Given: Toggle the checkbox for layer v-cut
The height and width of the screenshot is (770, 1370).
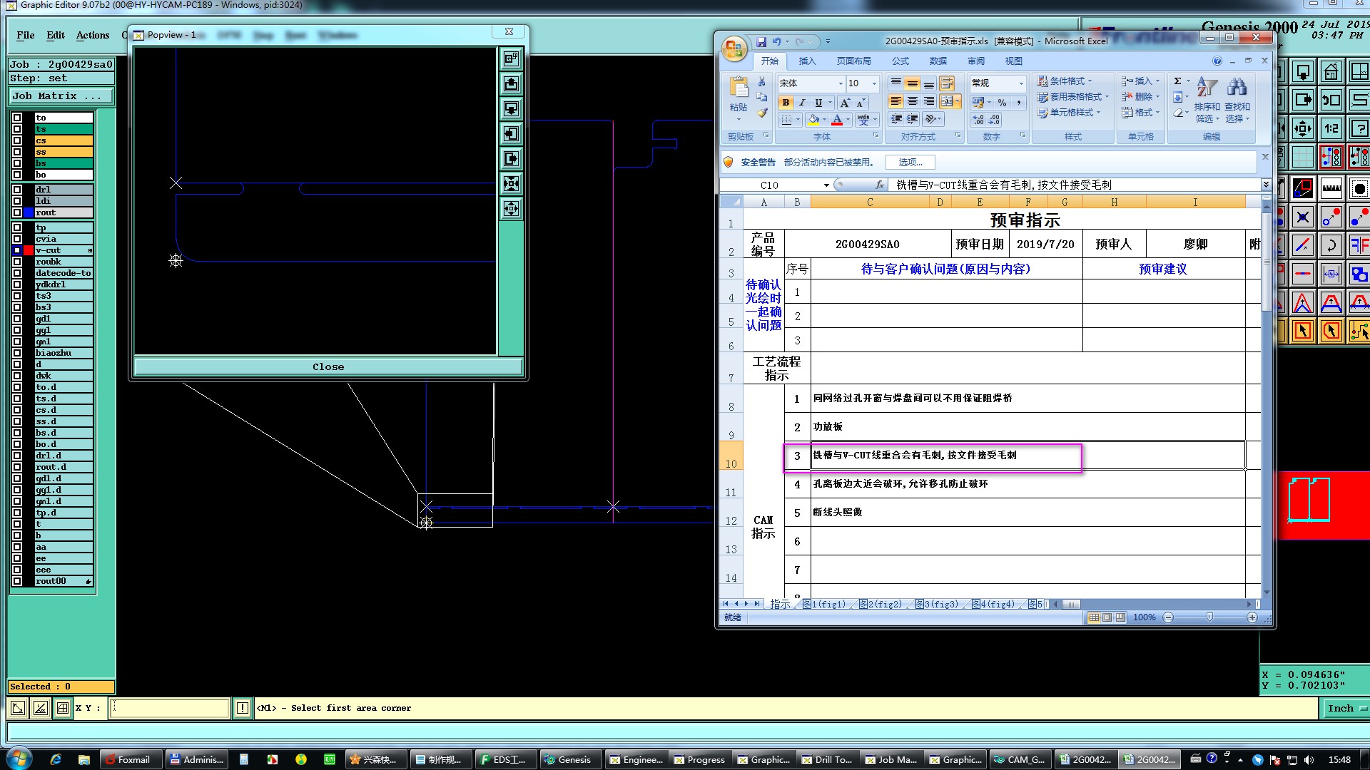Looking at the screenshot, I should coord(17,250).
